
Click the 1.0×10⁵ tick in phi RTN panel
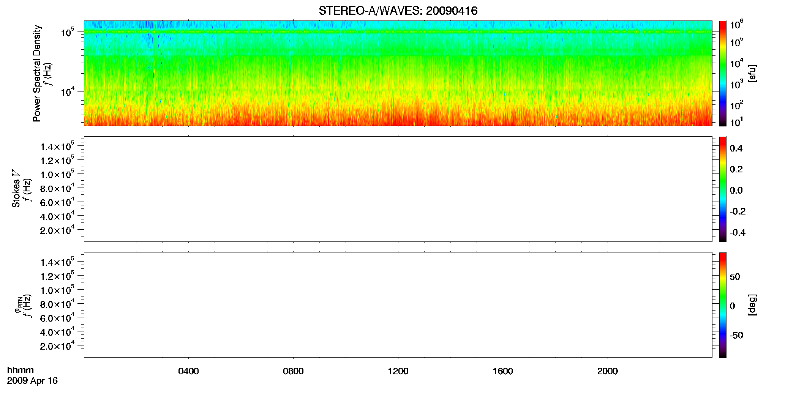[x=57, y=290]
